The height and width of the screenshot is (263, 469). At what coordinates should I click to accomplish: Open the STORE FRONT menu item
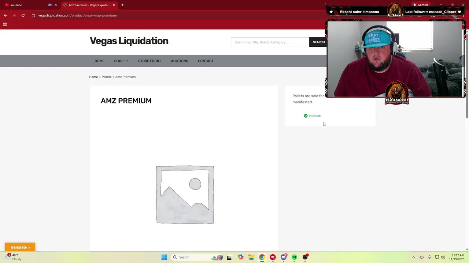tap(149, 61)
